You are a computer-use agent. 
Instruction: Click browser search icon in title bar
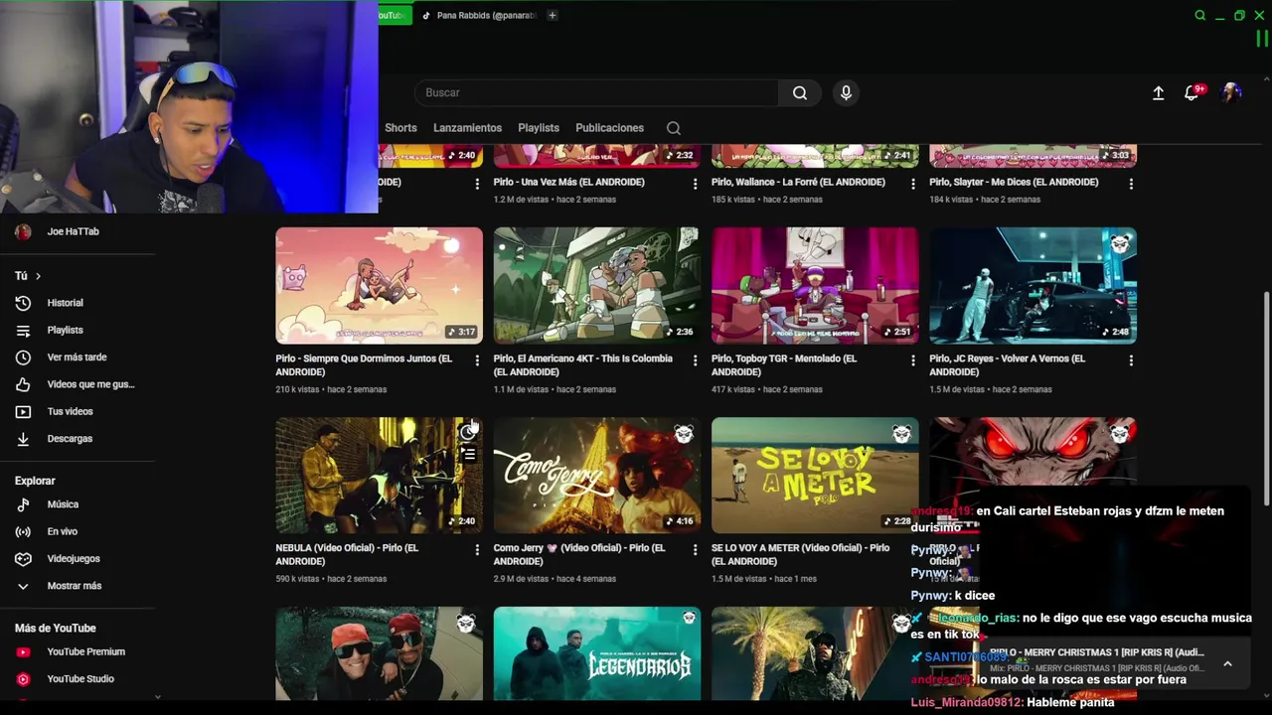pos(1199,15)
